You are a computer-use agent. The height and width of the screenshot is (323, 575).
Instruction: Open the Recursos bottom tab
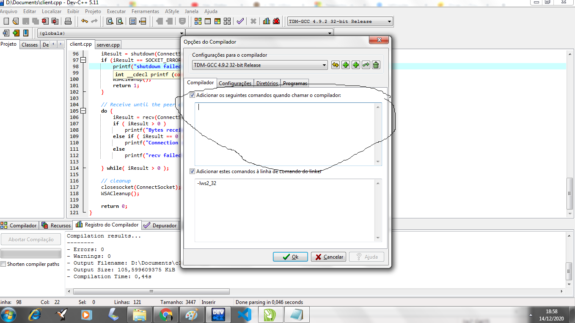pyautogui.click(x=56, y=225)
